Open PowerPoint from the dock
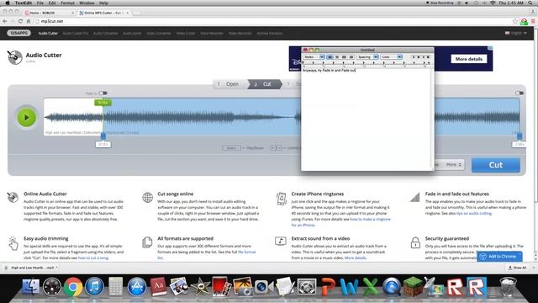 (328, 286)
